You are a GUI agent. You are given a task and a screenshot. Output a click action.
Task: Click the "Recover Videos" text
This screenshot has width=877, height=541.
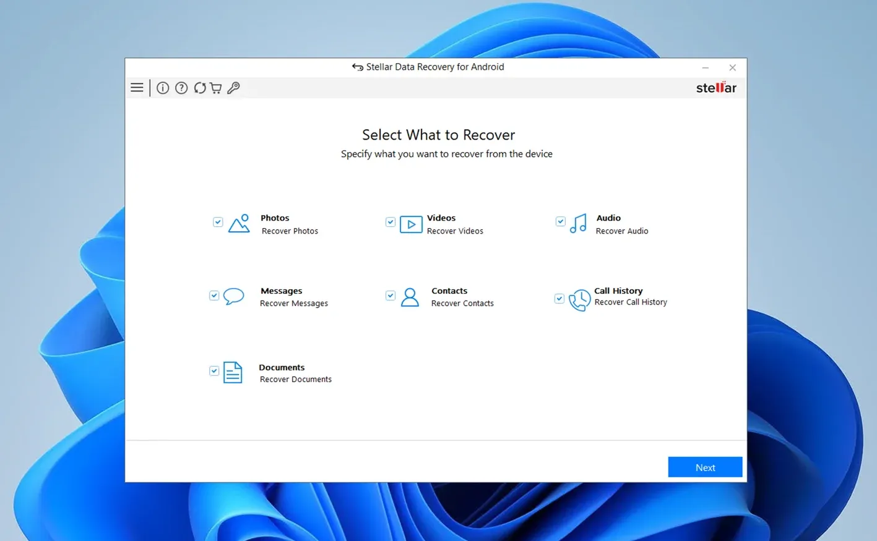[x=455, y=231]
